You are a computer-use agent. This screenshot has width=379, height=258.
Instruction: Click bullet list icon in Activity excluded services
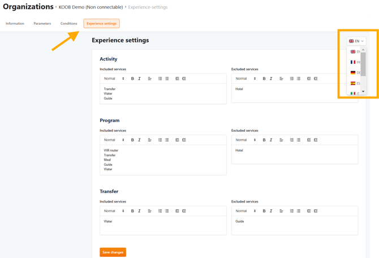point(299,79)
